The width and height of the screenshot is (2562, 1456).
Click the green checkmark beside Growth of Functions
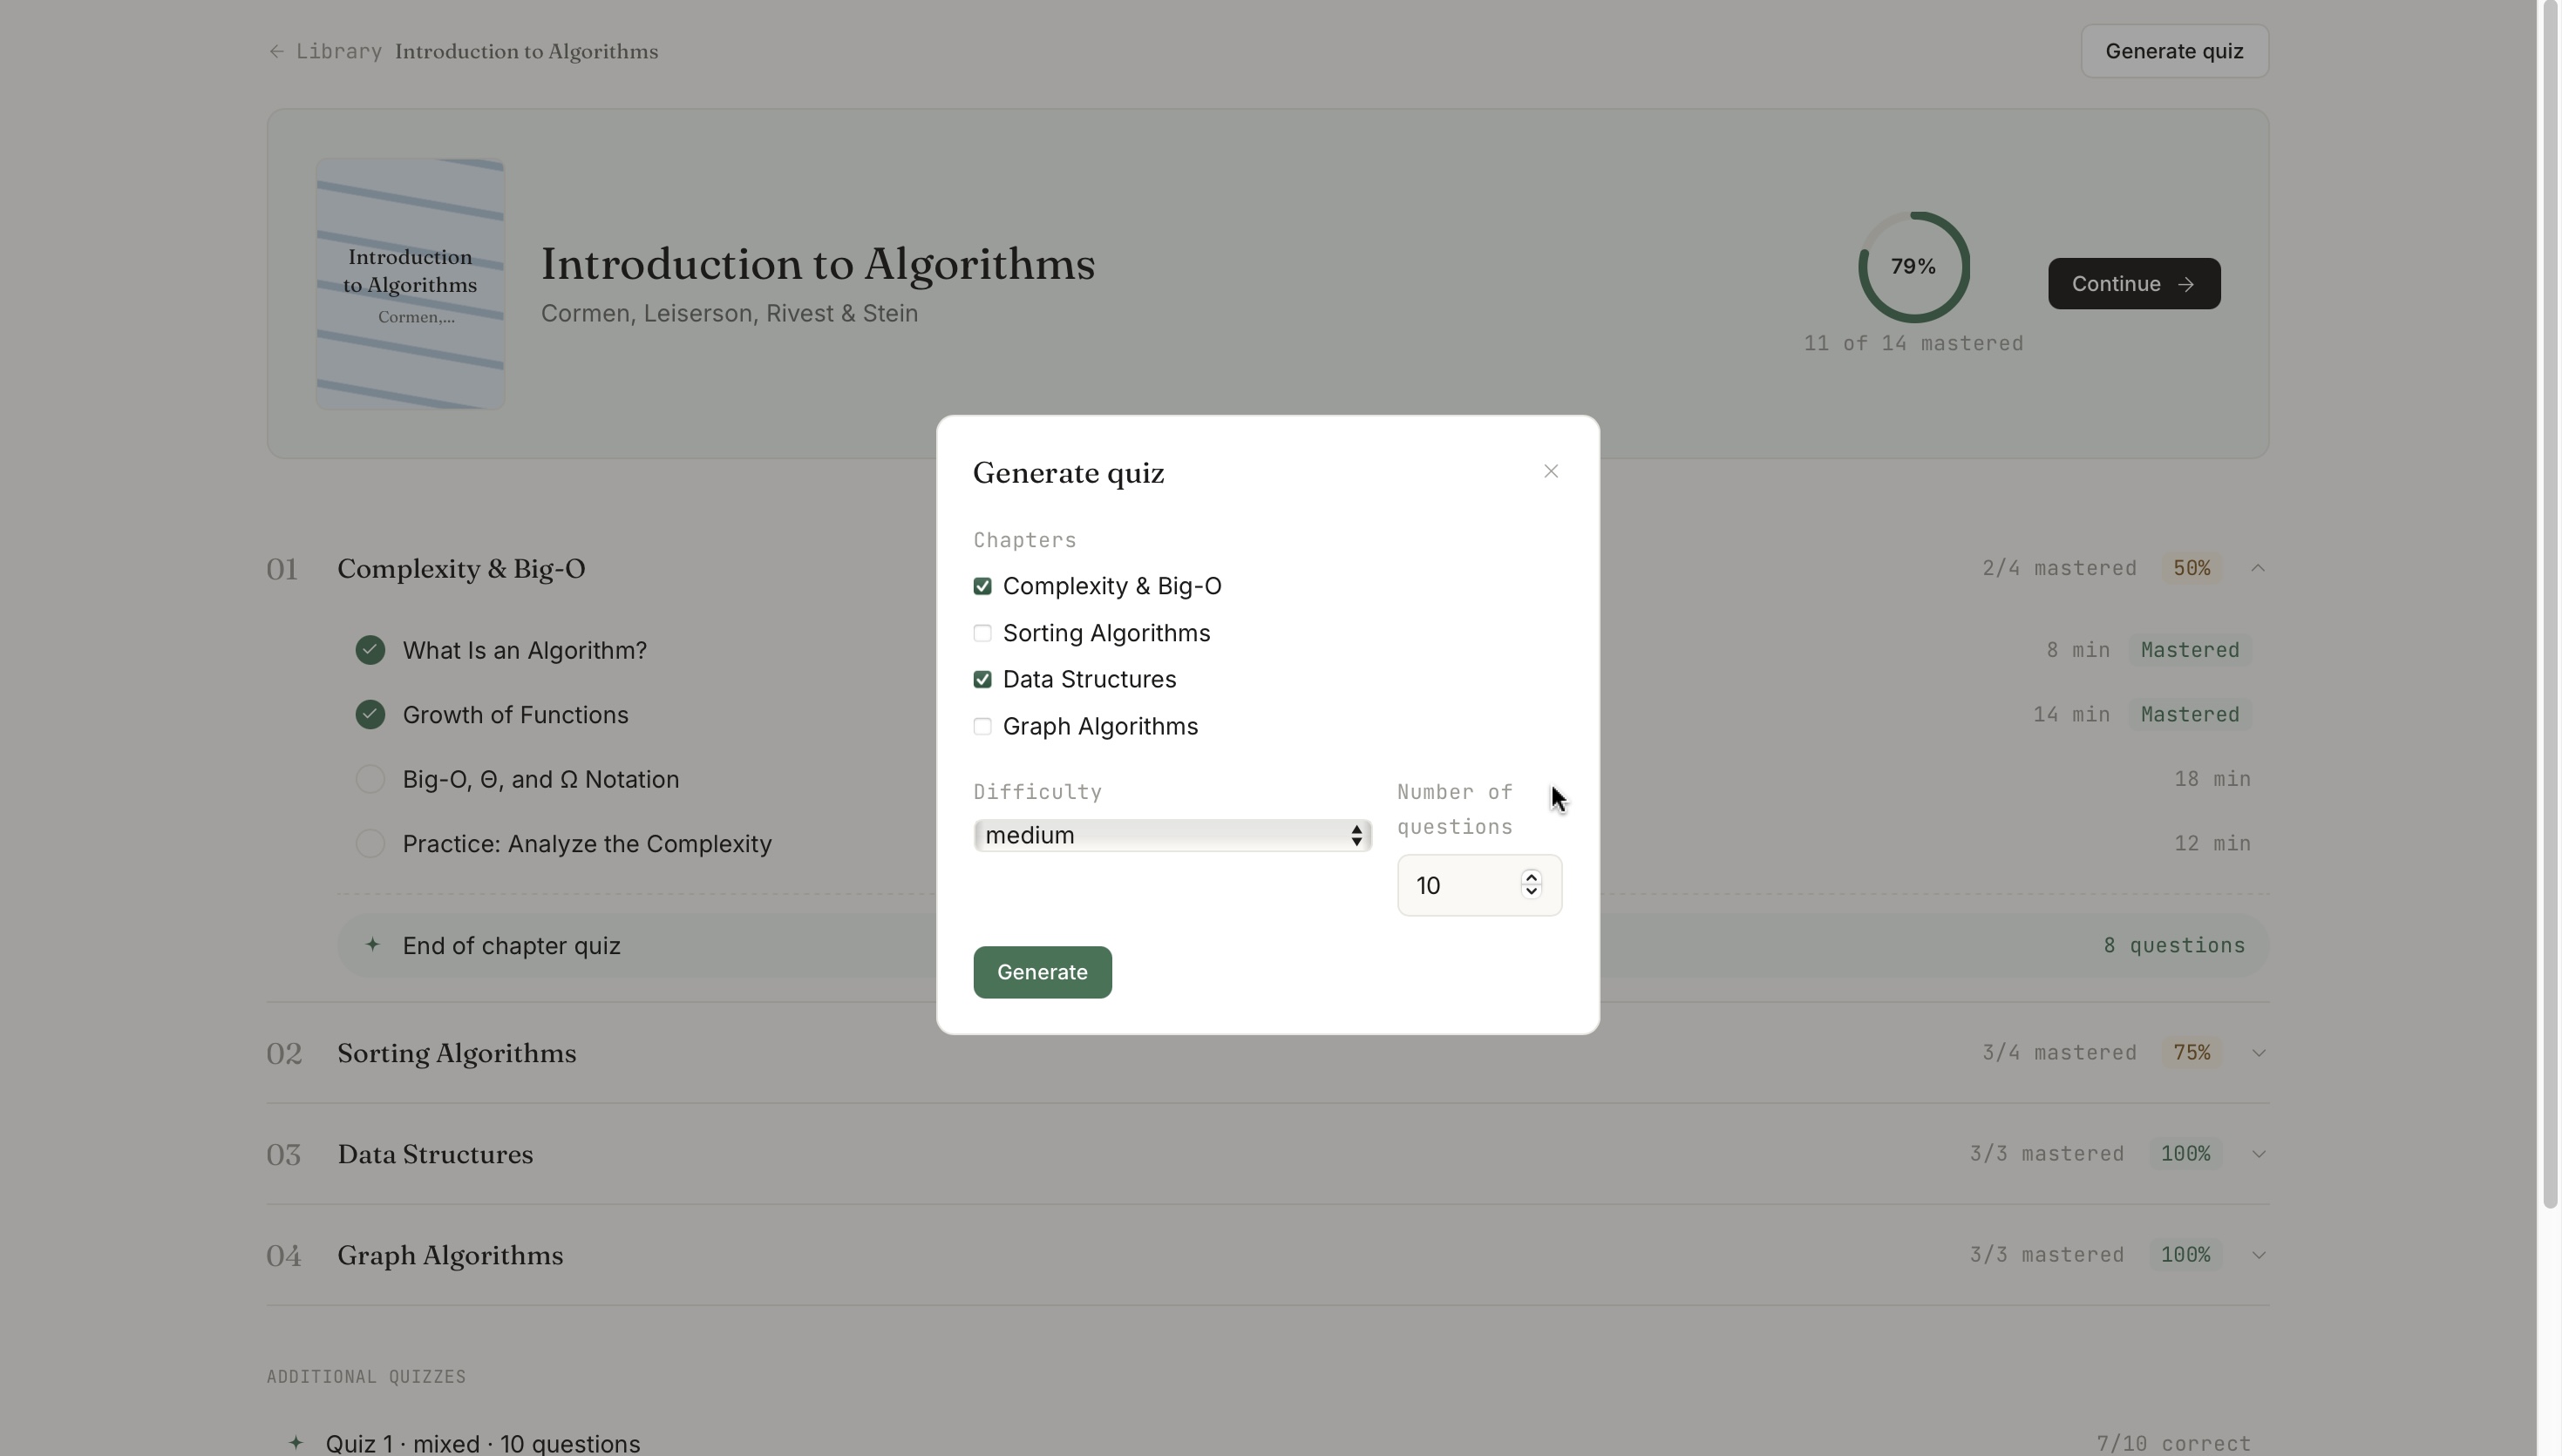[x=370, y=715]
